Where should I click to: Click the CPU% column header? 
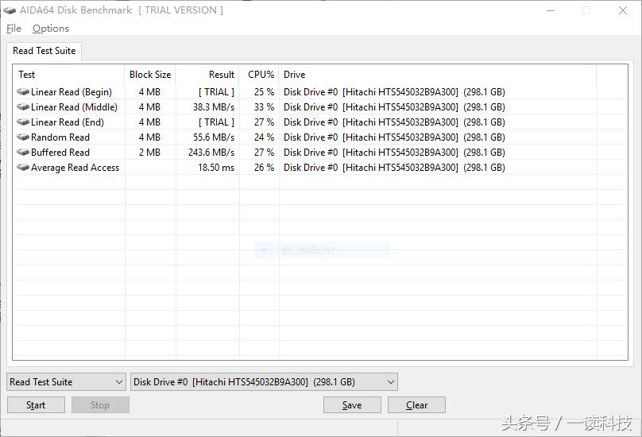coord(259,75)
